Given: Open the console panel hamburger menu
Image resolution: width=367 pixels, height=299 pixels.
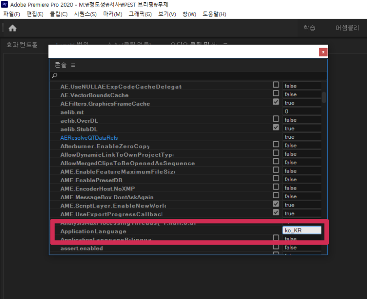Looking at the screenshot, I should pos(73,65).
